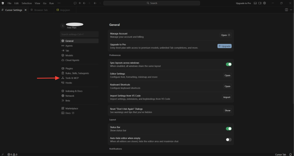This screenshot has height=156, width=294.
Task: Click the back arrow nearest the search bar
Action: [x=95, y=3]
